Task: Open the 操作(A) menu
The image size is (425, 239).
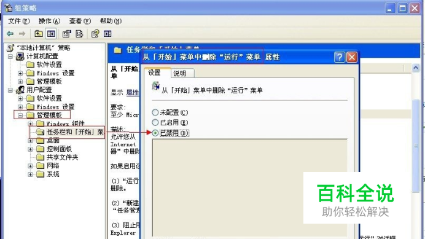Action: (49, 21)
